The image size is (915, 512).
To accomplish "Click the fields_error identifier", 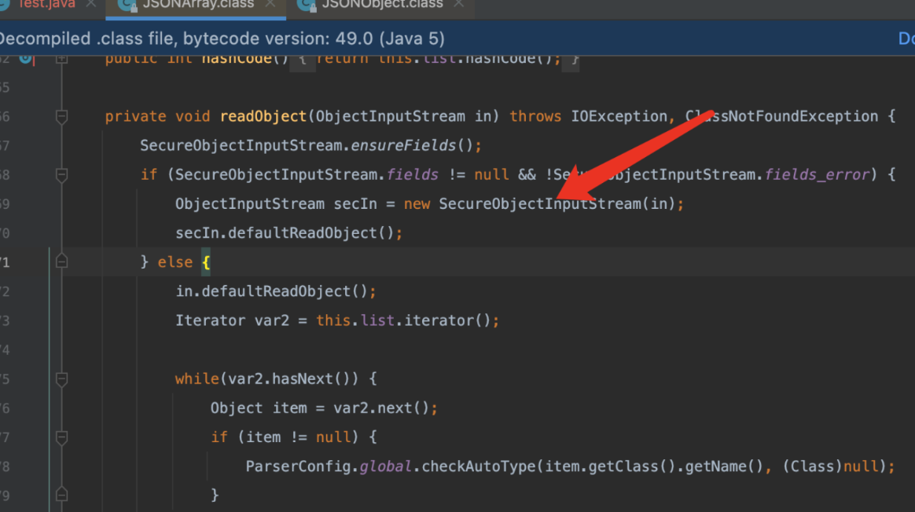I will click(x=817, y=174).
